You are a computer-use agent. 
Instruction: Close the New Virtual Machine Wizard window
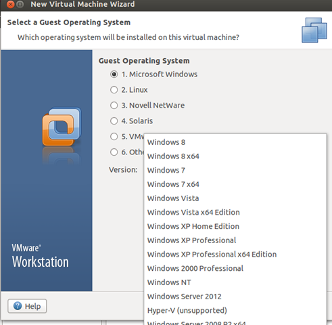[10, 4]
